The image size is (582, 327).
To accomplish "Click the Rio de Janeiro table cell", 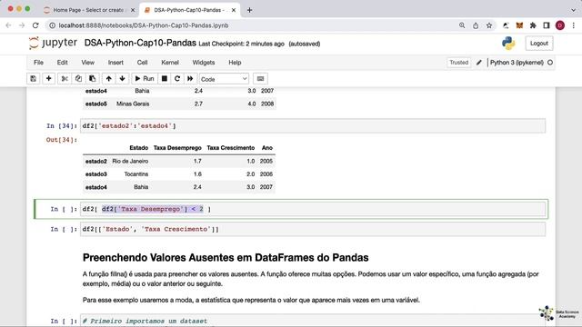I will tap(130, 162).
